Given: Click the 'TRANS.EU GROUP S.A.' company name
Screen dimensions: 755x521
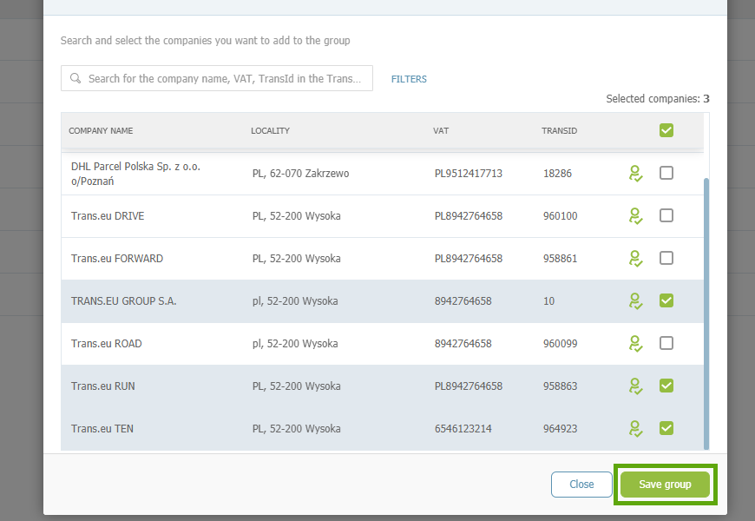Looking at the screenshot, I should [x=124, y=301].
